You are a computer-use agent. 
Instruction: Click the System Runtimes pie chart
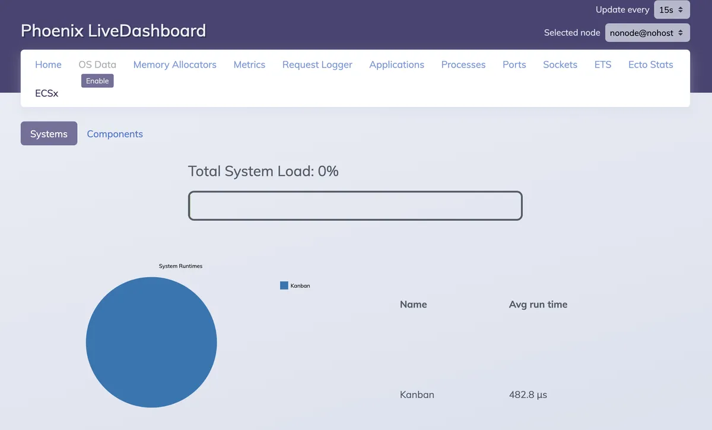pyautogui.click(x=151, y=342)
